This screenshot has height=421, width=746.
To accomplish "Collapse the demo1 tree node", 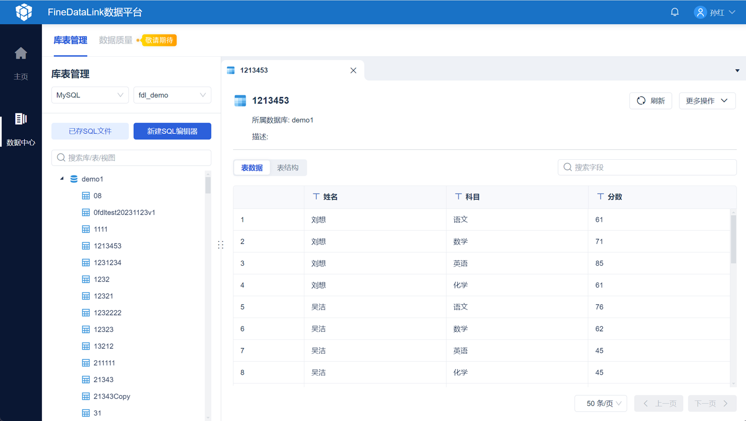I will pyautogui.click(x=62, y=179).
